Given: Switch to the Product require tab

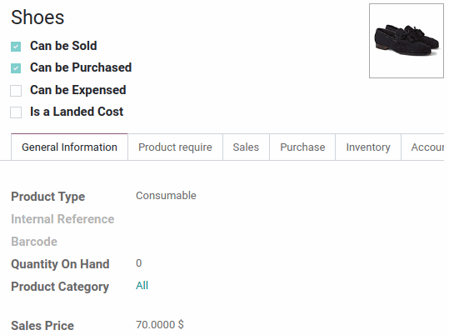Looking at the screenshot, I should (x=175, y=147).
